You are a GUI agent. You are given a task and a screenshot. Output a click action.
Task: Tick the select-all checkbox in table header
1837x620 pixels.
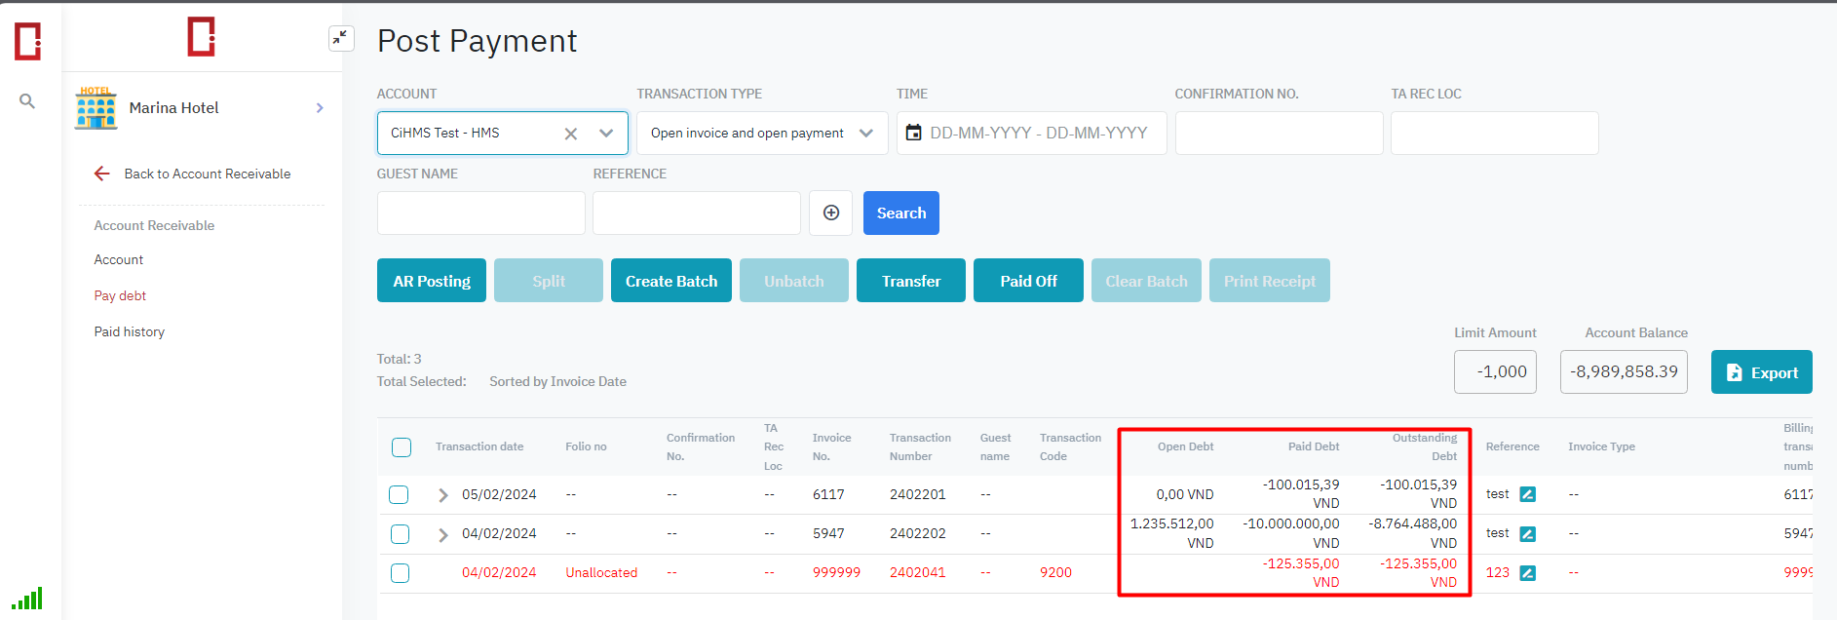pyautogui.click(x=402, y=447)
